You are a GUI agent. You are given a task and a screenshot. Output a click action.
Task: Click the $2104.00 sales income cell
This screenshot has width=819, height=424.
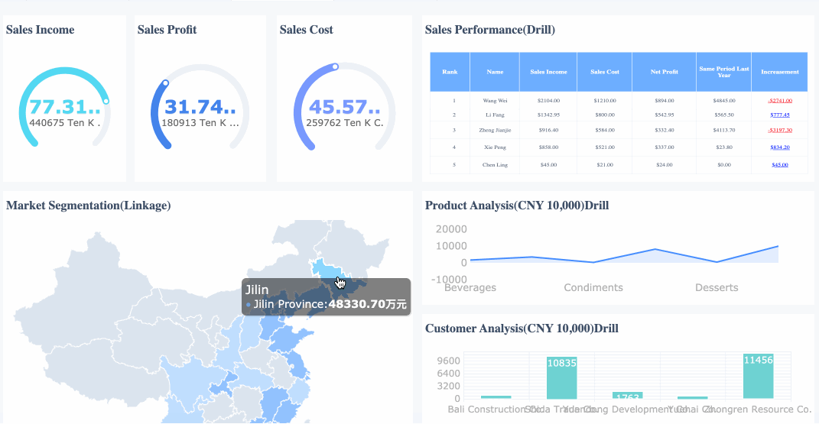coord(548,101)
